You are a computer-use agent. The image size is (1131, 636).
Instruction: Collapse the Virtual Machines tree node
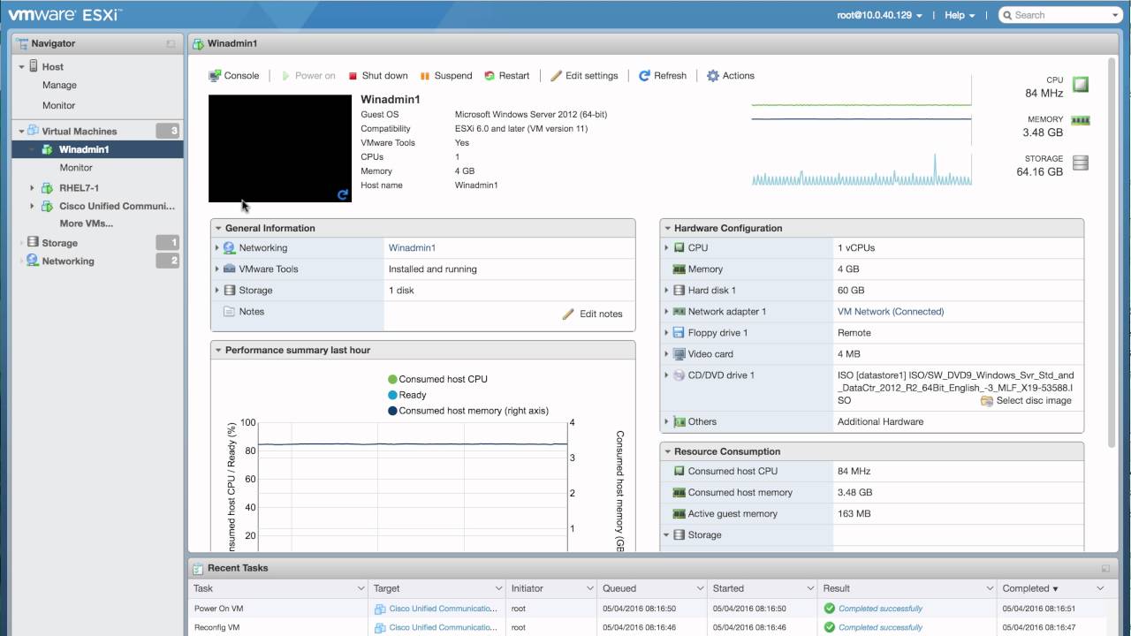[22, 132]
